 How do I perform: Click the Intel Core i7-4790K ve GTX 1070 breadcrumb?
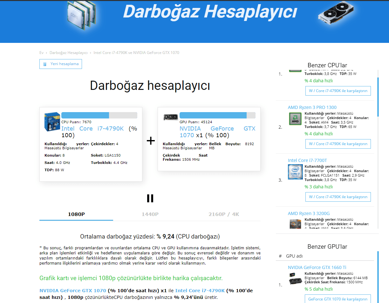(x=136, y=53)
